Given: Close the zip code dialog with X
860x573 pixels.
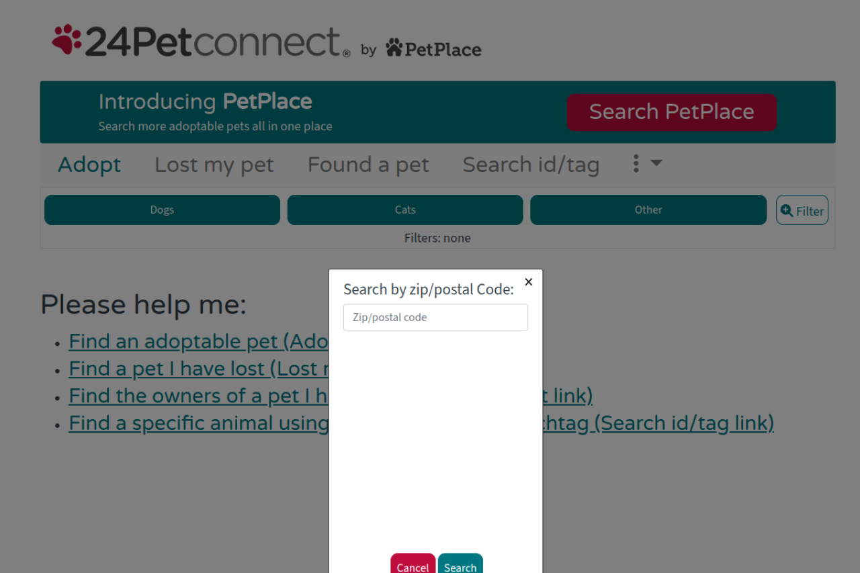Looking at the screenshot, I should coord(529,282).
